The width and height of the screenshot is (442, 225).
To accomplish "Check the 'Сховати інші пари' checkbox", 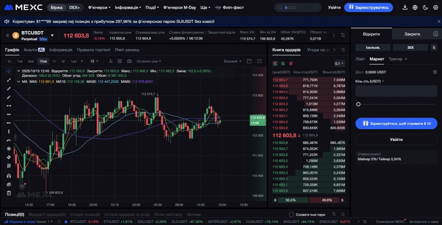I will coord(291,214).
